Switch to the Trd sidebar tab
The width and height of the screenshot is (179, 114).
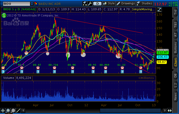tap(175, 12)
